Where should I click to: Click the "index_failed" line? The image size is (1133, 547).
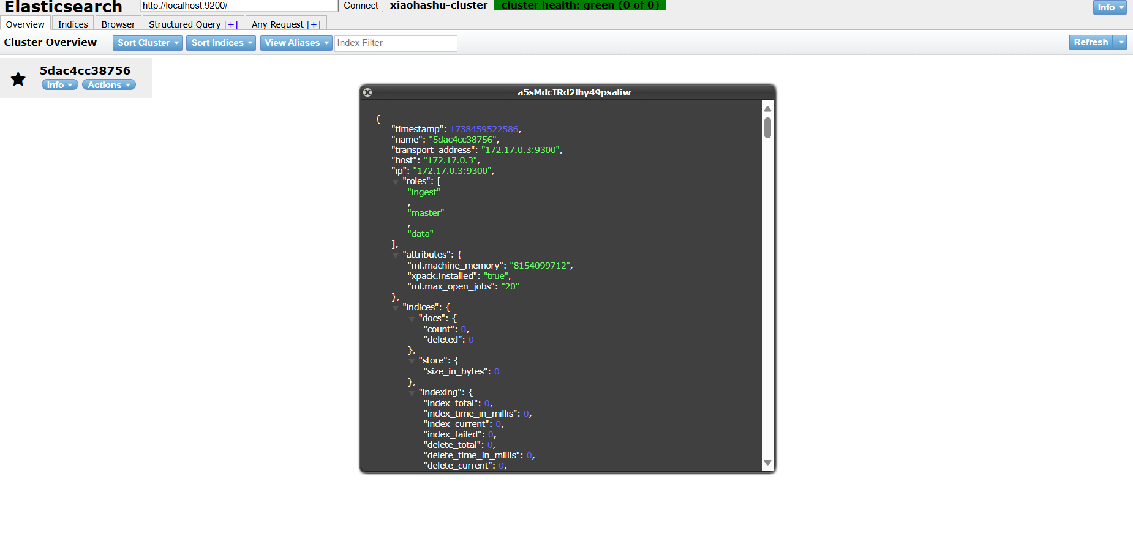tap(460, 434)
